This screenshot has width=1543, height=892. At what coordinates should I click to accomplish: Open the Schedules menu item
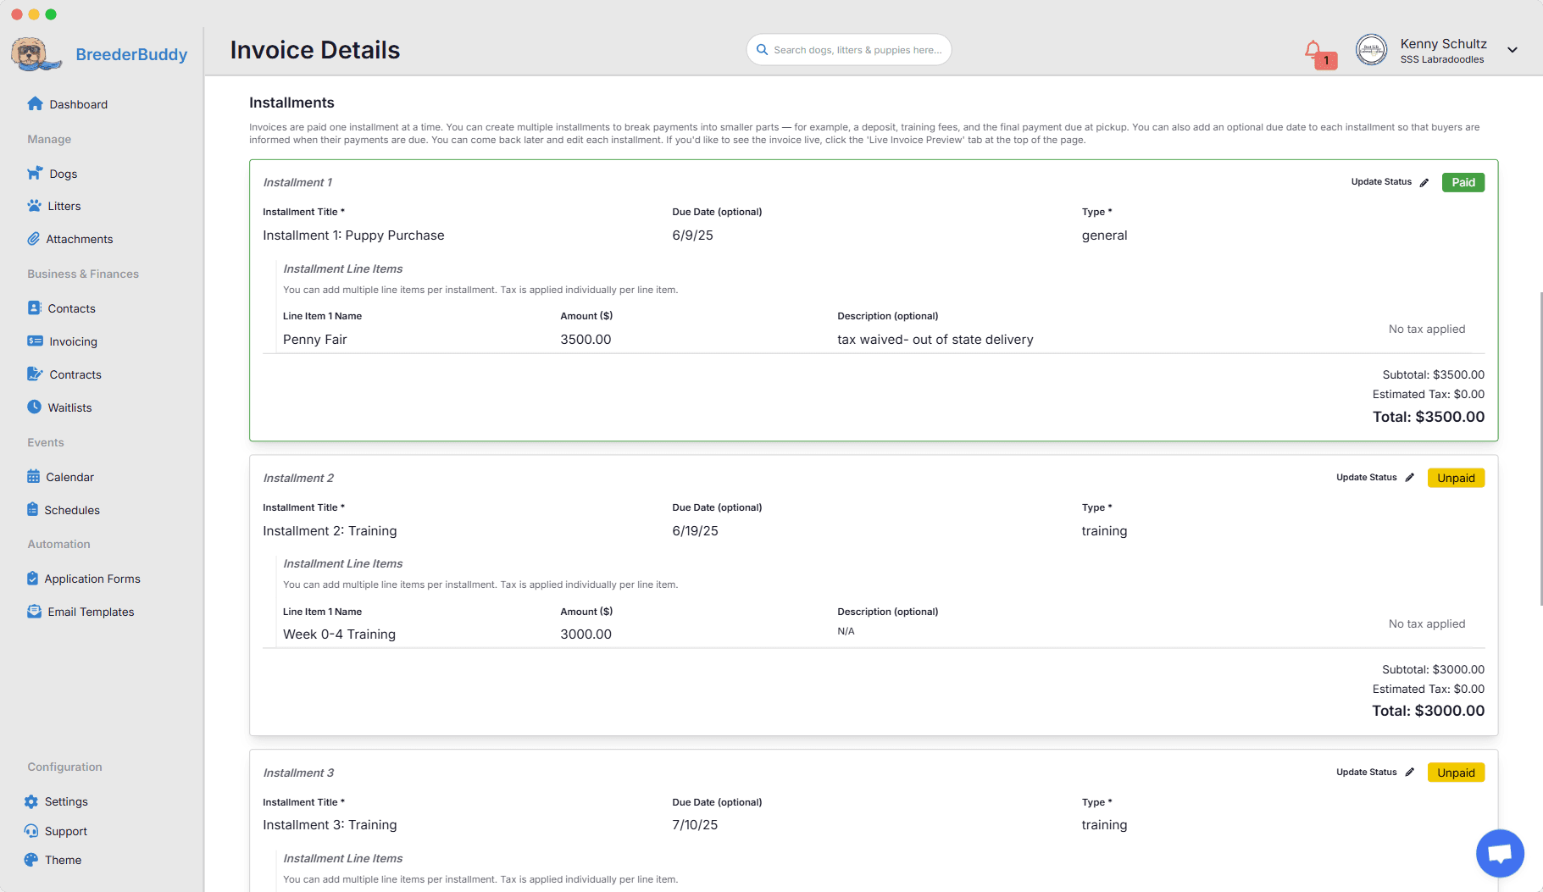64,510
